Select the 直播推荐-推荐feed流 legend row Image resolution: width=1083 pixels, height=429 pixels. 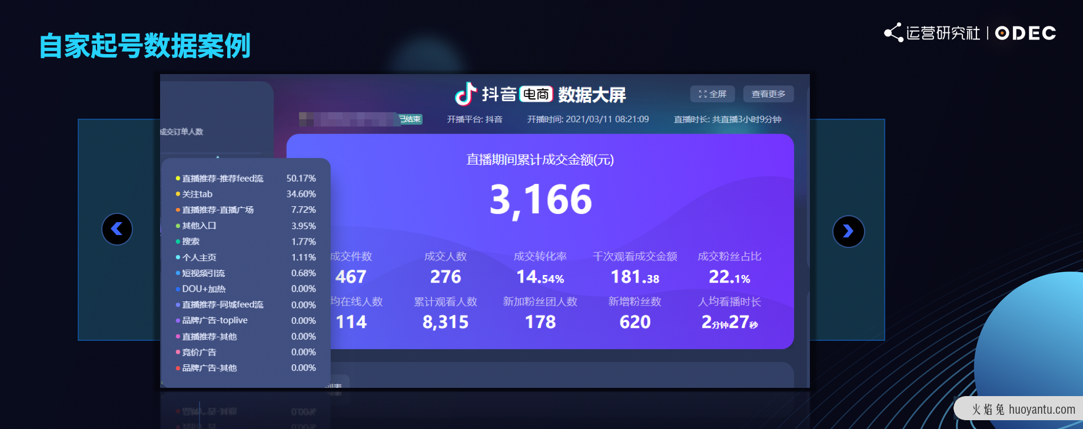click(x=245, y=178)
